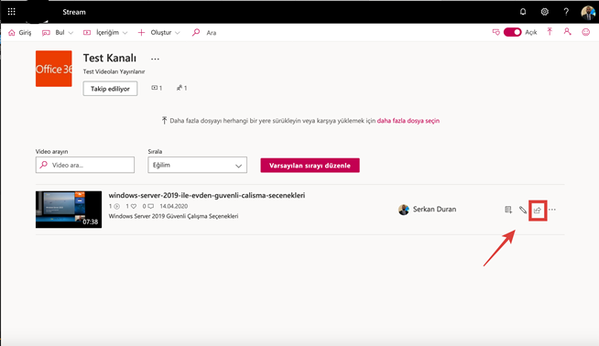Click the add to watchlist icon
The width and height of the screenshot is (599, 346).
(508, 210)
